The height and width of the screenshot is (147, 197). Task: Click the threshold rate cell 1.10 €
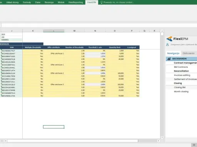point(95,62)
